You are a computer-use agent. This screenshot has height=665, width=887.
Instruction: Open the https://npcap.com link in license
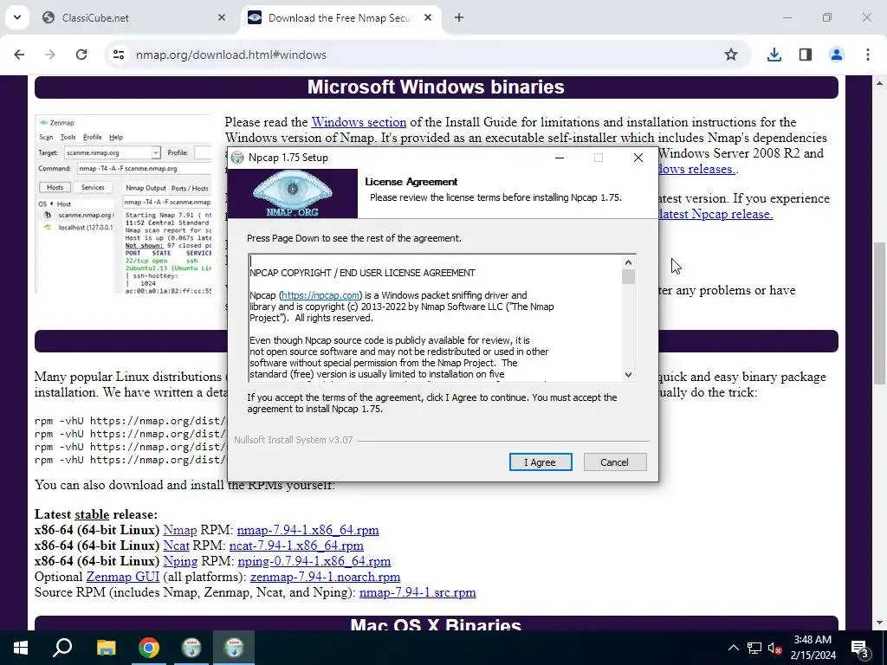320,295
